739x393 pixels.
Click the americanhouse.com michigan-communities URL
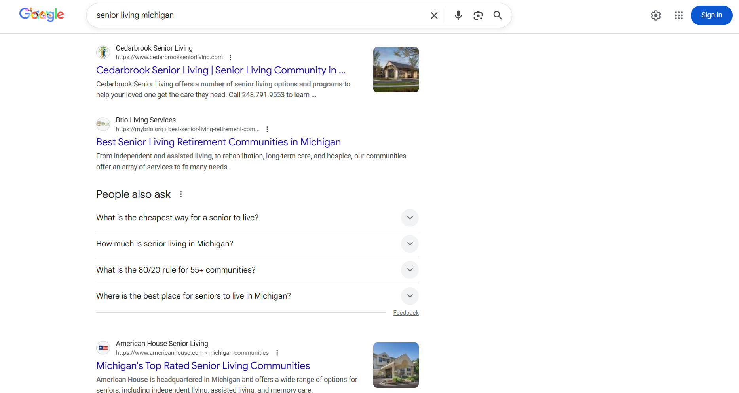pyautogui.click(x=192, y=353)
